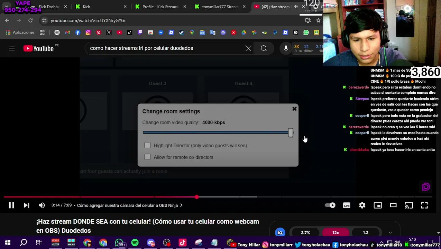441x249 pixels.
Task: Switch to tonymillar777 Stream tab
Action: tap(220, 7)
